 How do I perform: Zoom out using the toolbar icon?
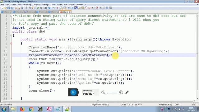coord(57,8)
